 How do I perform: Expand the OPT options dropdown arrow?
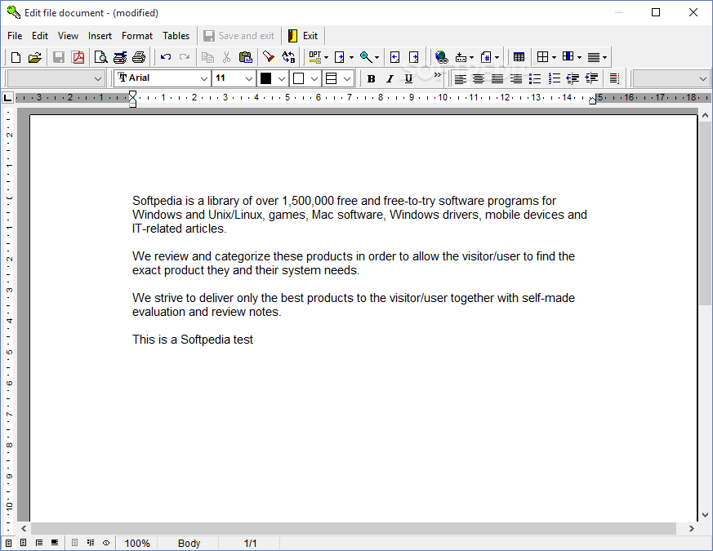326,57
